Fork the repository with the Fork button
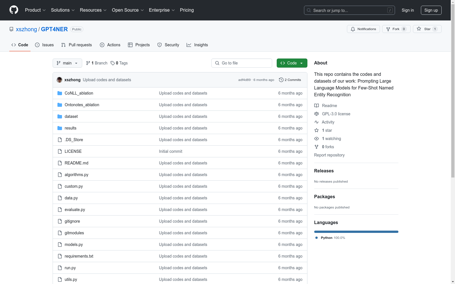The height and width of the screenshot is (284, 455). pyautogui.click(x=396, y=29)
